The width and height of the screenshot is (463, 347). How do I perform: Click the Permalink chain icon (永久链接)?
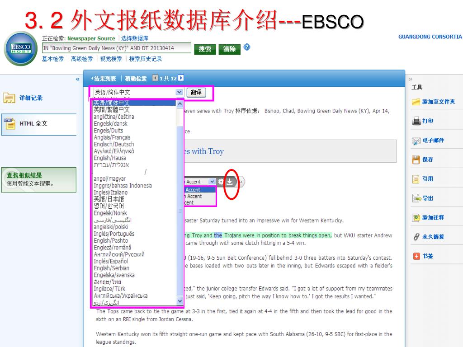(416, 237)
